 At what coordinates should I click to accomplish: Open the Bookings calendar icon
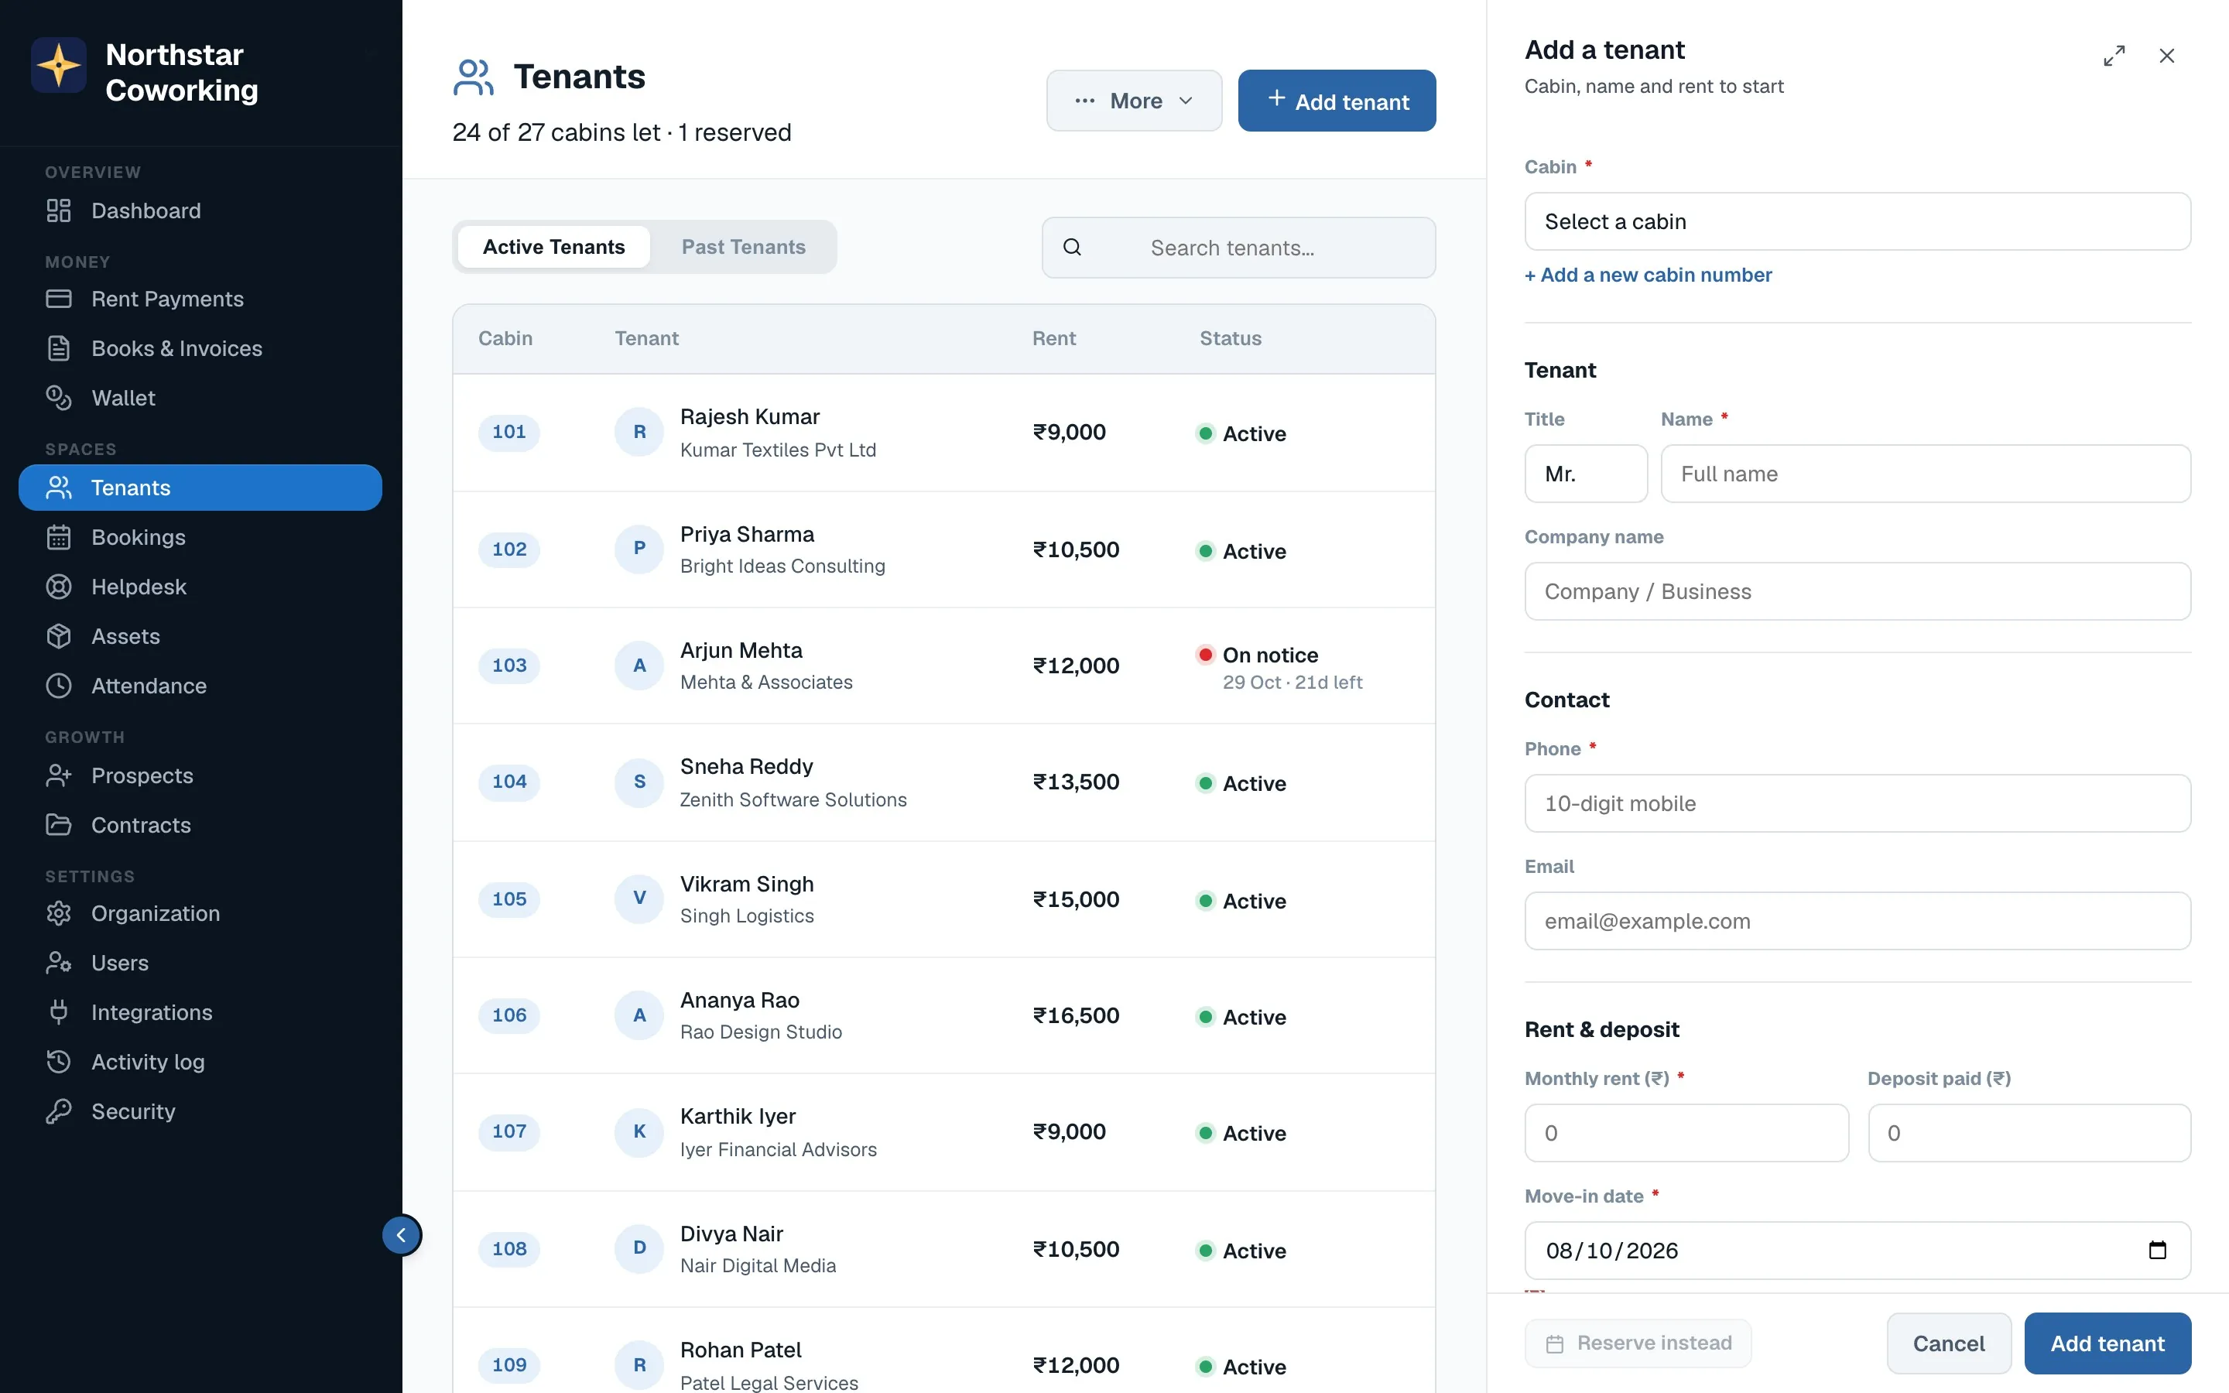59,537
